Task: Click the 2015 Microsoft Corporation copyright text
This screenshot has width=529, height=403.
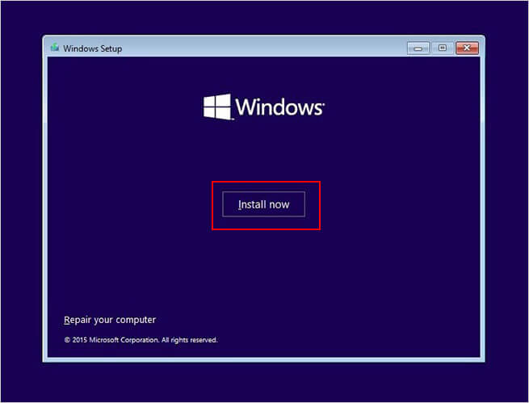Action: tap(141, 340)
